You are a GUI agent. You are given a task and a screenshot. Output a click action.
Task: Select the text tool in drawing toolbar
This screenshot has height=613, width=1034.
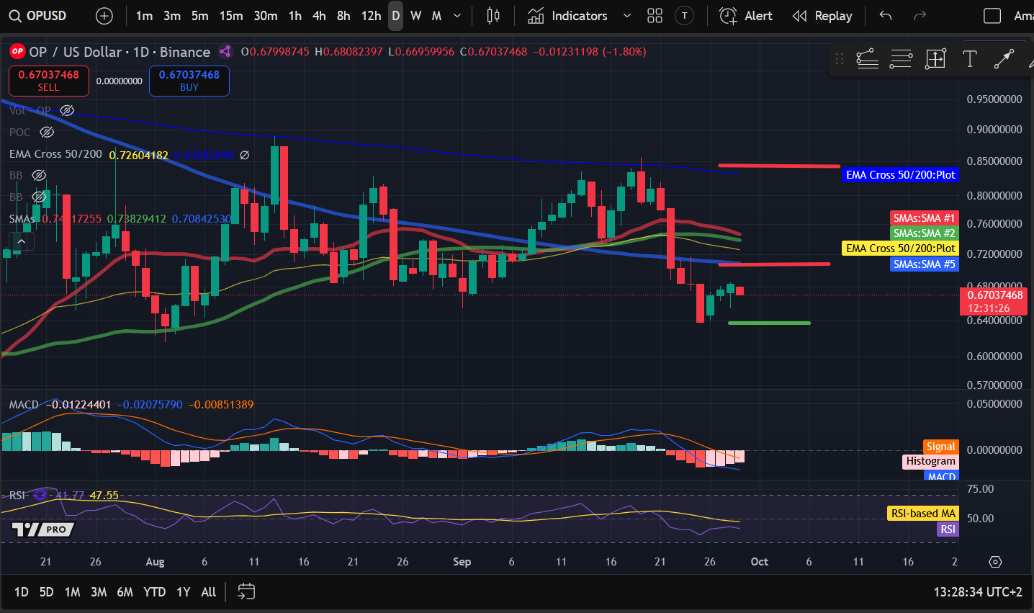click(970, 59)
